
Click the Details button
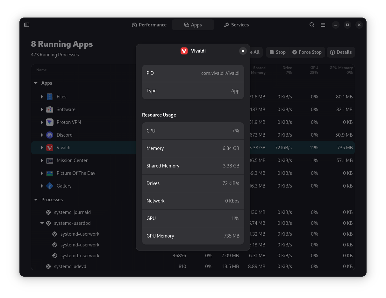click(341, 52)
